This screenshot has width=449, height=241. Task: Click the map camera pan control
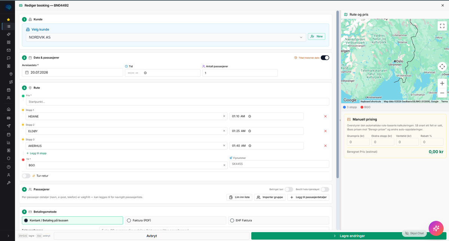point(442,67)
